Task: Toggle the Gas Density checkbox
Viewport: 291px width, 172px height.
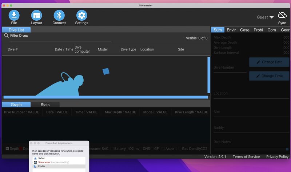Action: 180,149
